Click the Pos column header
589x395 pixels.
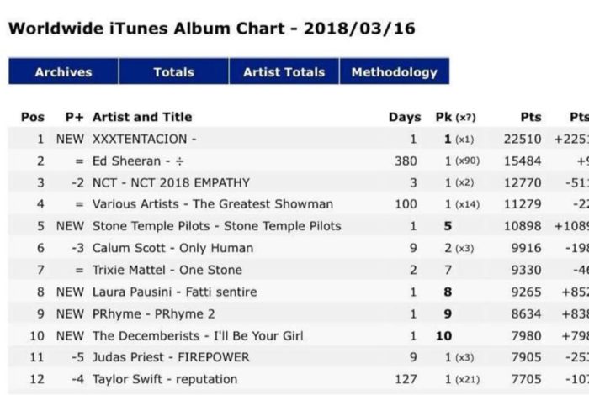pyautogui.click(x=32, y=117)
